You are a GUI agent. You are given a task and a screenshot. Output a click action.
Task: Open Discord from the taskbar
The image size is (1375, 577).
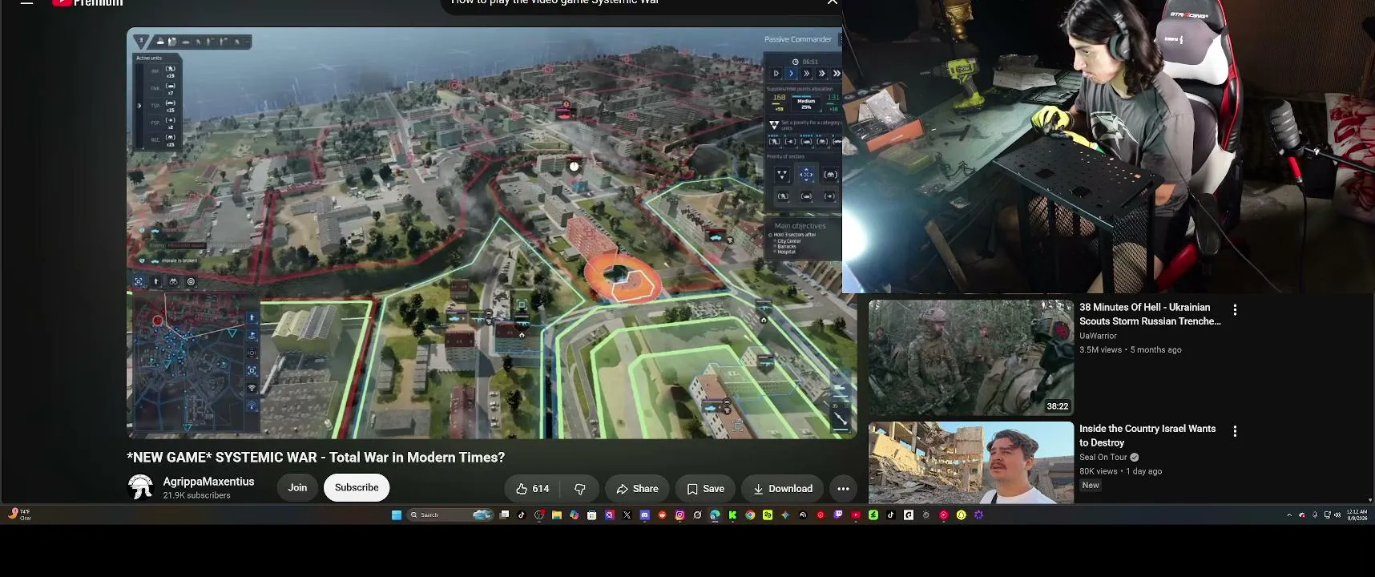tap(644, 515)
